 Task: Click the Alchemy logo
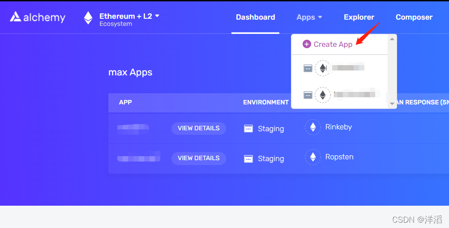(x=38, y=17)
